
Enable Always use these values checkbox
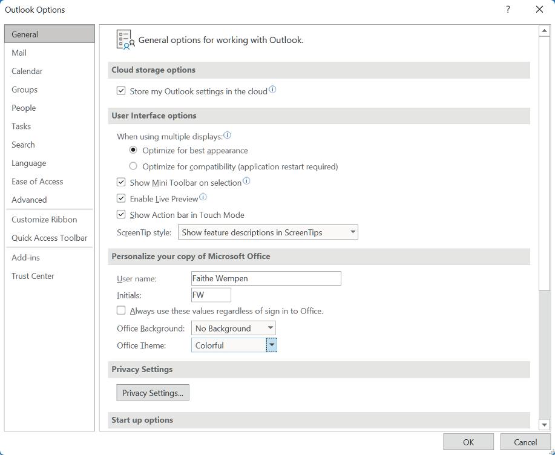[x=122, y=311]
